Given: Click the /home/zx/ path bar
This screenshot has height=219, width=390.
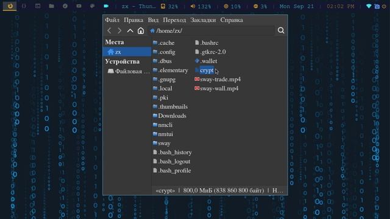Looking at the screenshot, I should pos(211,31).
